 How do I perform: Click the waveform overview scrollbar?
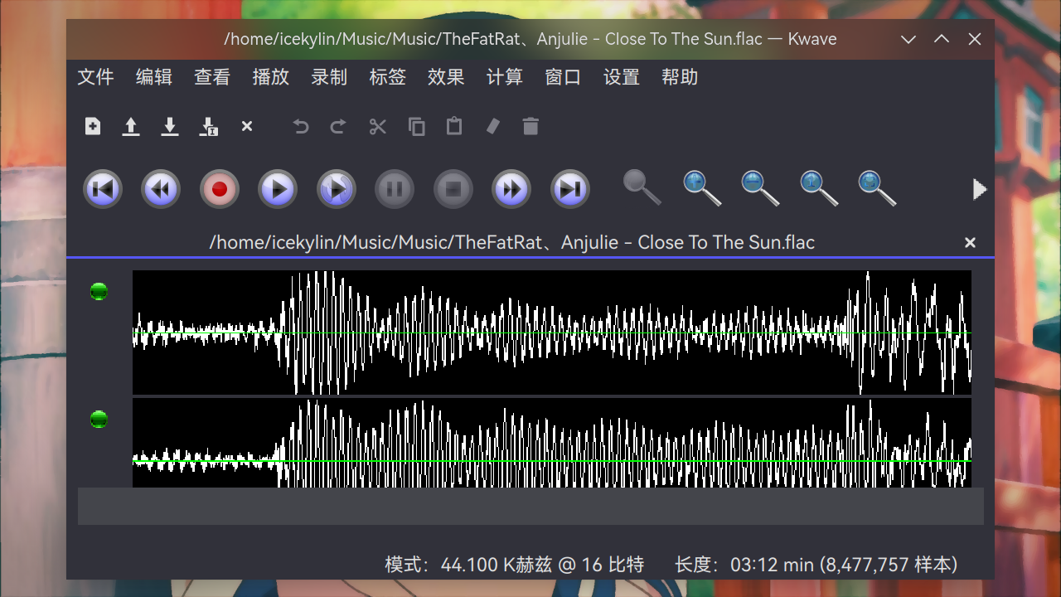pos(530,506)
